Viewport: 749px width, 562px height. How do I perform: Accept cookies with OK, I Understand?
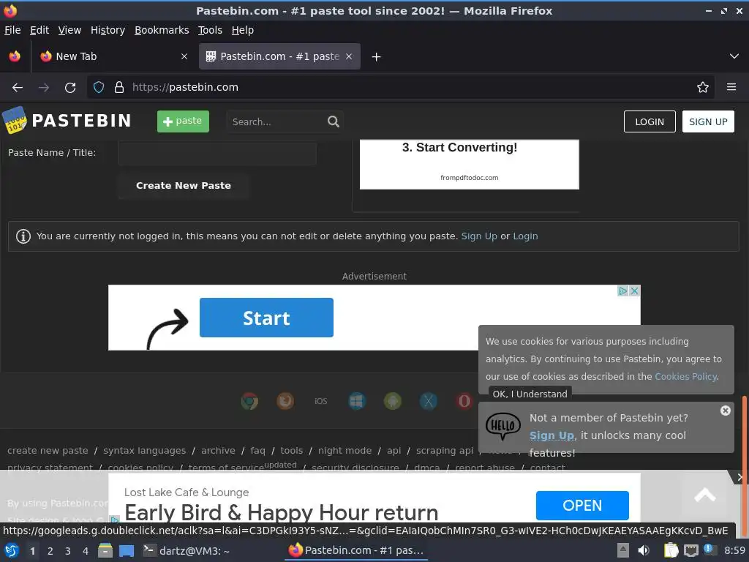(x=530, y=394)
